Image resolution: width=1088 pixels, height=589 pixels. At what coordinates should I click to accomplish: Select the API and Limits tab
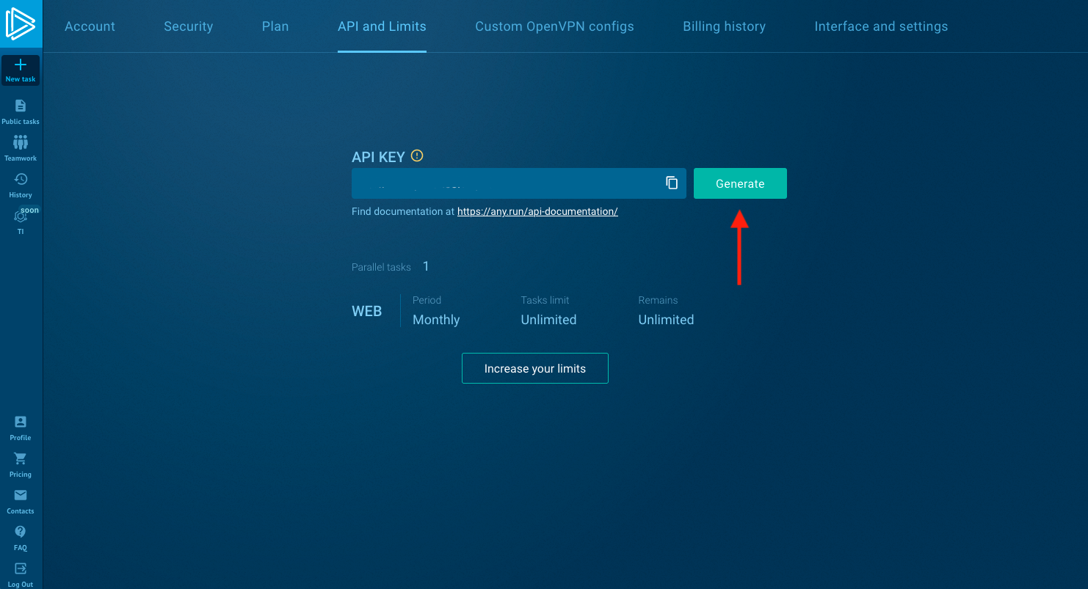point(382,26)
